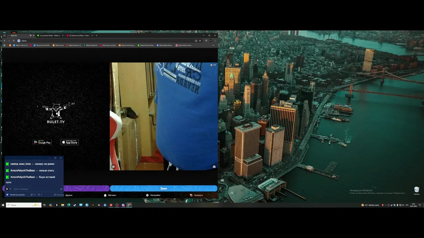Open the Windows notification center icon

(x=420, y=205)
